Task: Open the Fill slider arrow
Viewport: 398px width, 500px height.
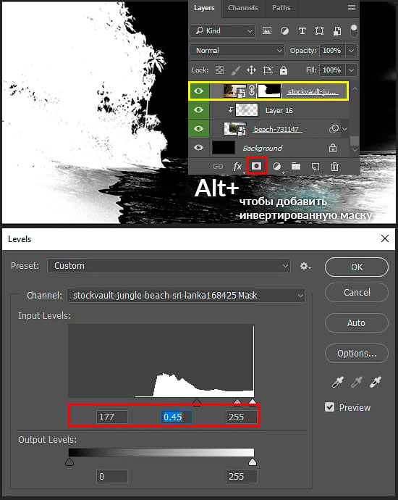Action: coord(351,70)
